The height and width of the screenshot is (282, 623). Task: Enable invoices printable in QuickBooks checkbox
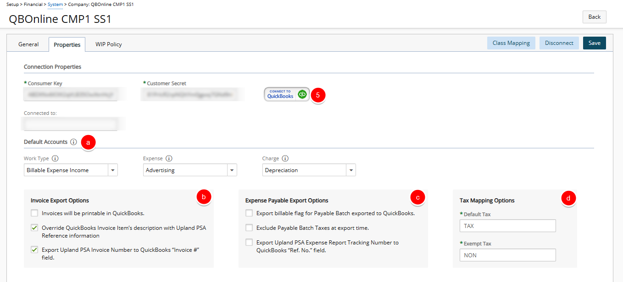pyautogui.click(x=34, y=213)
